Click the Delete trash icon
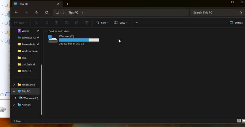This screenshot has width=245, height=127. (x=87, y=23)
